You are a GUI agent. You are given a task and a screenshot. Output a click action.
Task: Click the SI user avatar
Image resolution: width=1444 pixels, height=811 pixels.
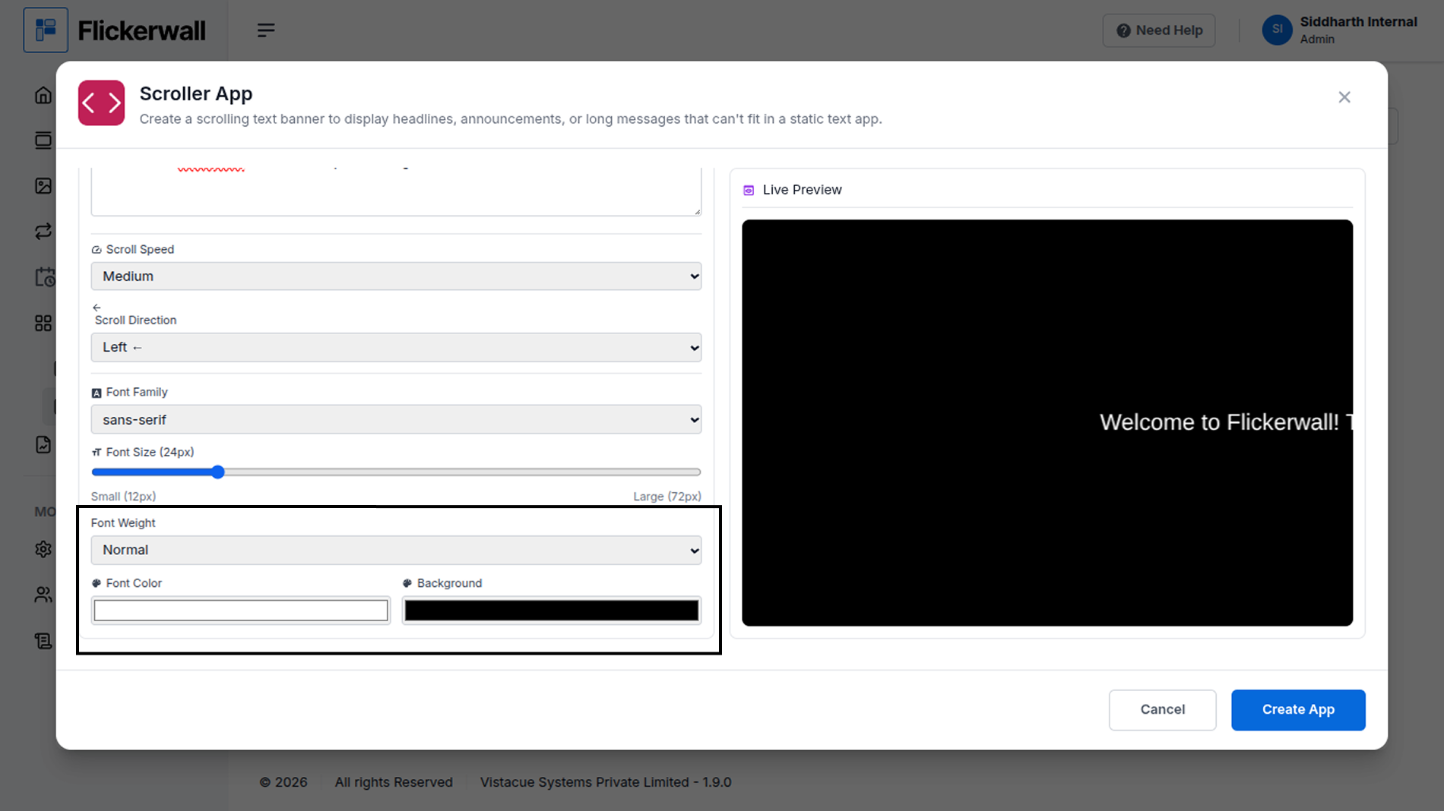coord(1277,30)
